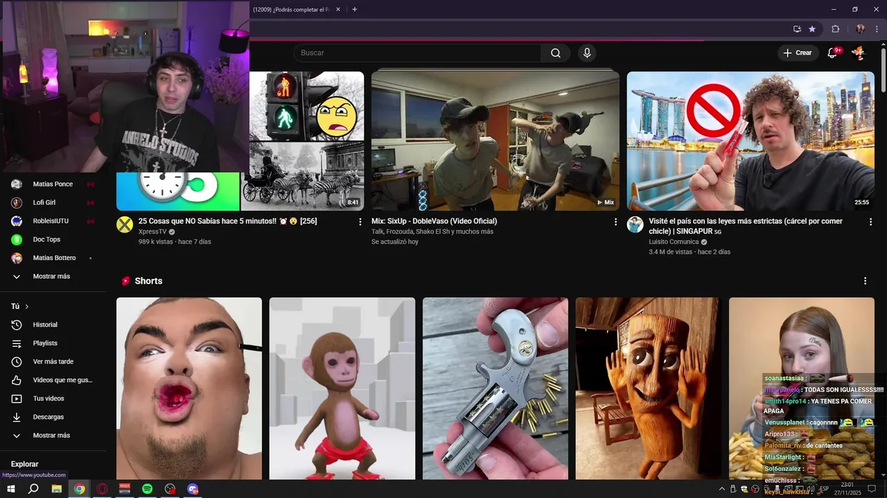Click the XpressTV channel name
The image size is (887, 498).
[152, 232]
